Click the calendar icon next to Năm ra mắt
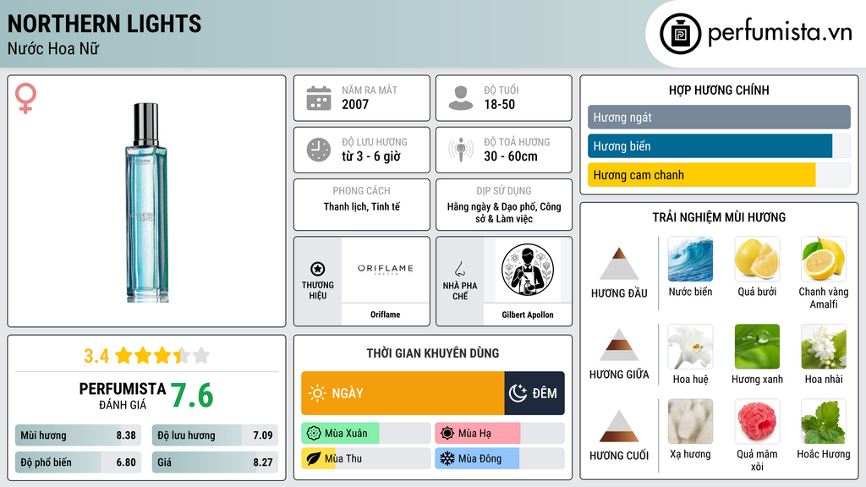Viewport: 866px width, 487px height. pyautogui.click(x=319, y=98)
